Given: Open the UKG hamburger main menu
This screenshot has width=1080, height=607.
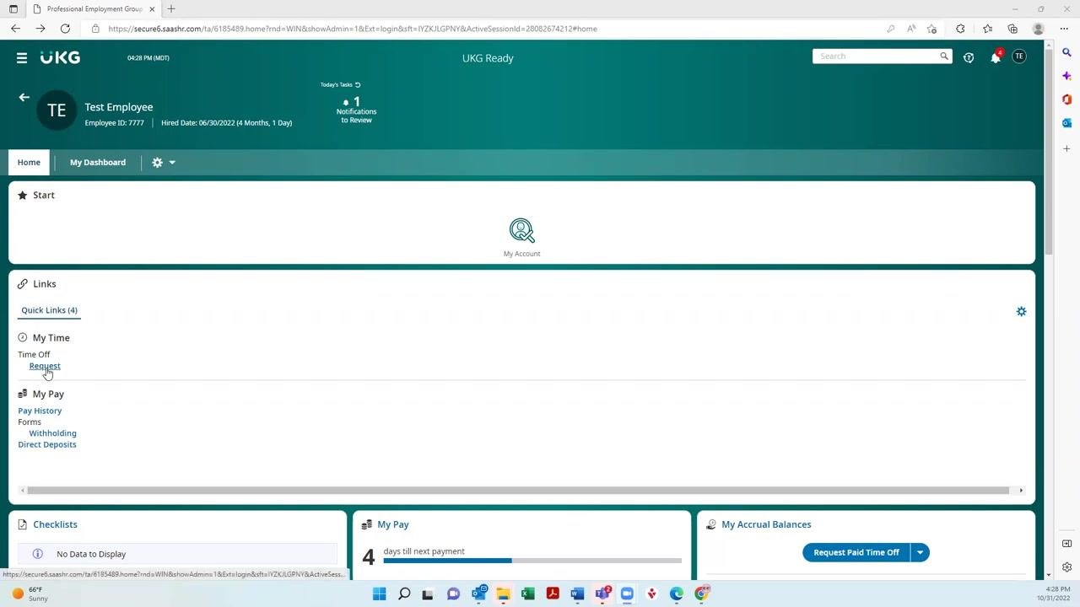Looking at the screenshot, I should coord(22,57).
